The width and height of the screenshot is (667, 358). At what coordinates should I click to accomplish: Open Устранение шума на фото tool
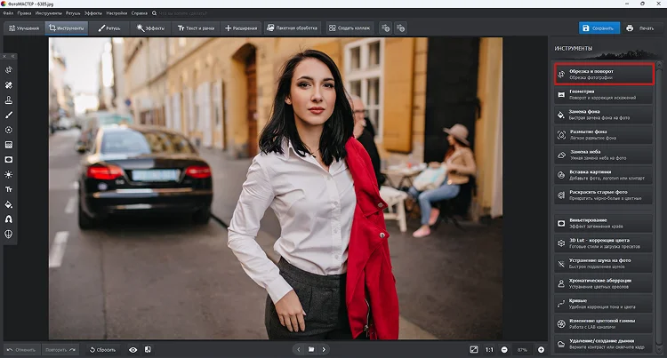[604, 264]
